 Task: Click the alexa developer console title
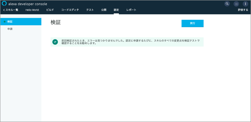pos(28,4)
